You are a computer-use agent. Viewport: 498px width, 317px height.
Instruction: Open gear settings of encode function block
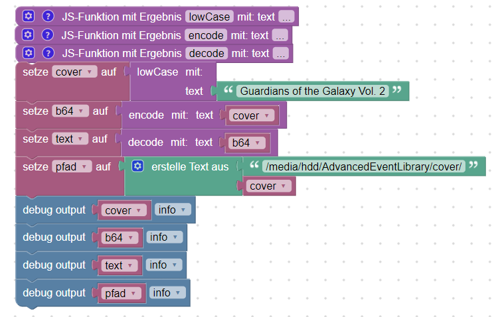point(28,34)
